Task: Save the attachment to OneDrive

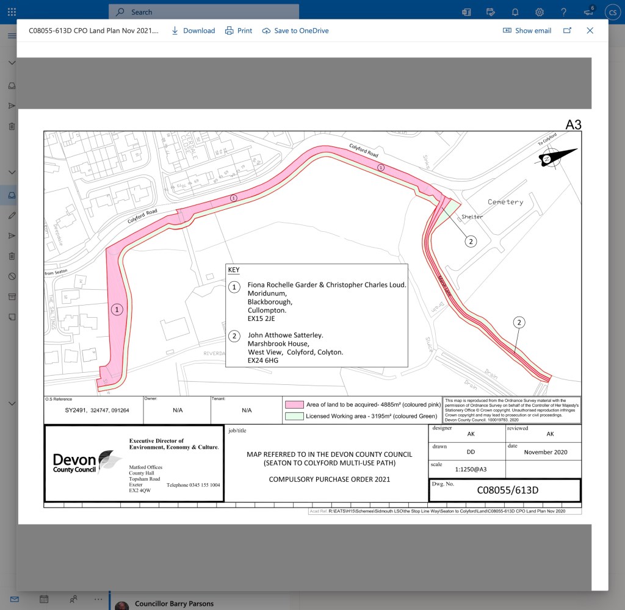Action: [x=295, y=30]
